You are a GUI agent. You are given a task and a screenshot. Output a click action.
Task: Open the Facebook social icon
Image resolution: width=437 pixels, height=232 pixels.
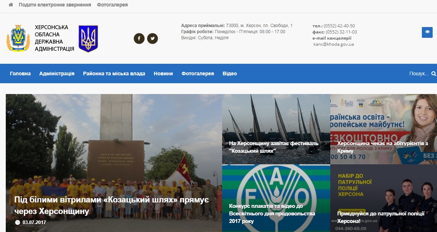[x=139, y=39]
